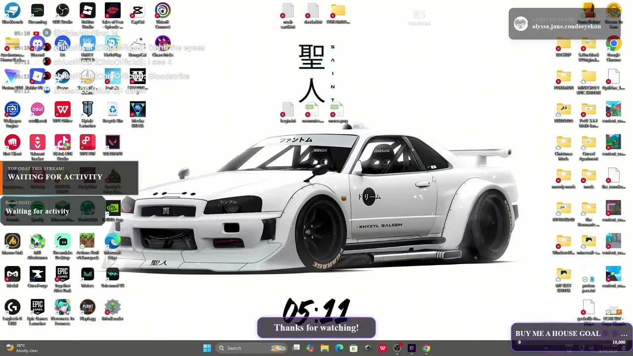The height and width of the screenshot is (356, 633).
Task: Click the osu!(lazer) desktop icon
Action: tap(38, 112)
